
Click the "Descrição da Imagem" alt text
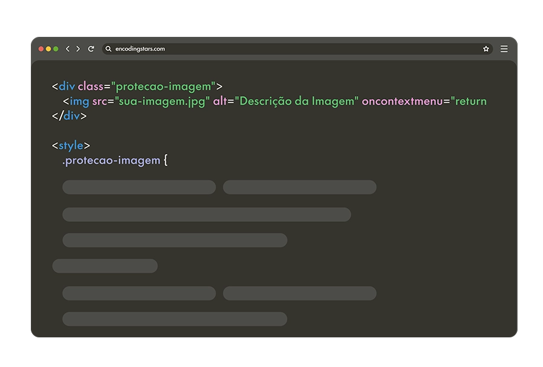297,101
